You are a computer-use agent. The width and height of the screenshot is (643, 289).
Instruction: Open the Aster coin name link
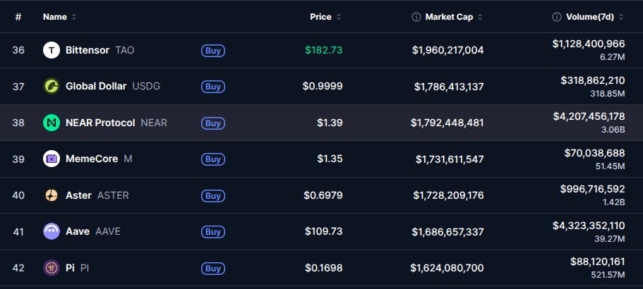(x=78, y=195)
